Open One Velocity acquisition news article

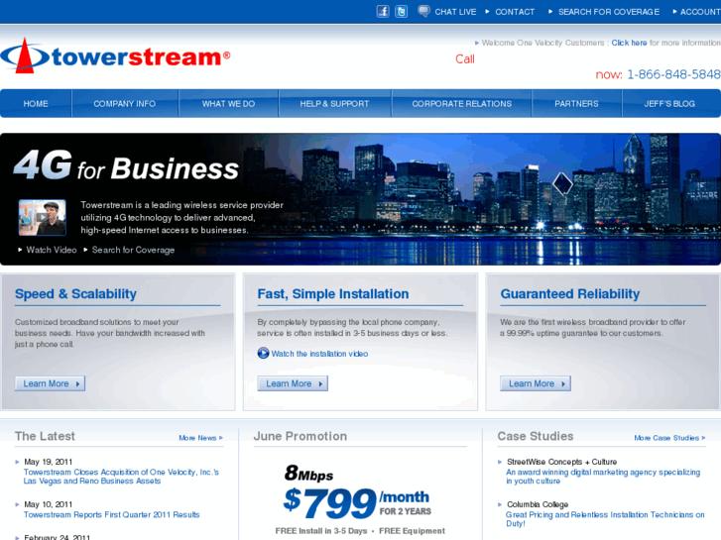[x=121, y=477]
